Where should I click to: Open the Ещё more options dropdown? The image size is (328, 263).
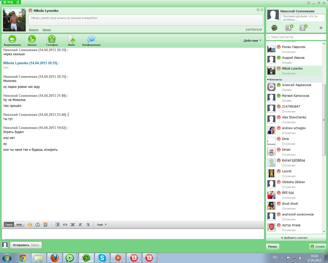point(102,224)
